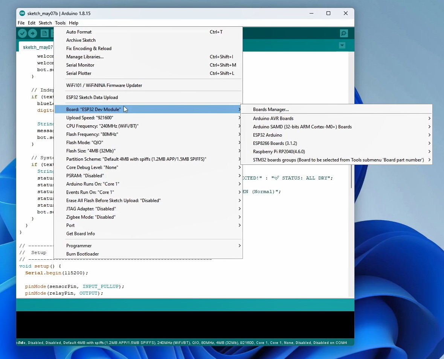This screenshot has height=359, width=444.
Task: Expand Core Debug Level "None" submenu
Action: 148,167
